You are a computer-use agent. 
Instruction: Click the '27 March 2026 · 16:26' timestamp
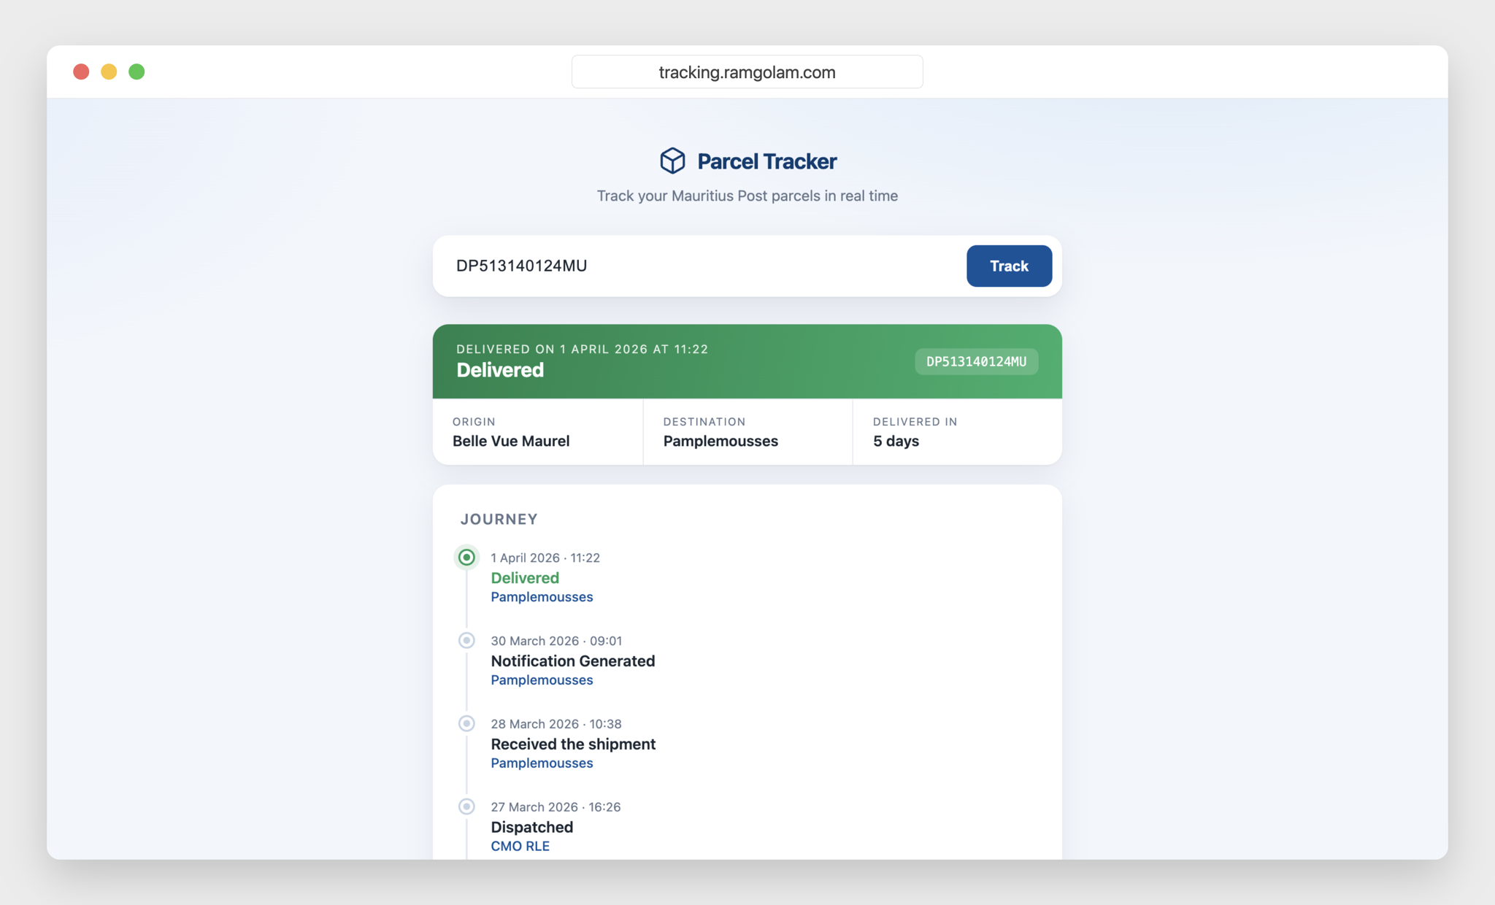[x=556, y=808]
